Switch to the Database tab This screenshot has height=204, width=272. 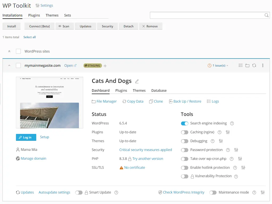[159, 90]
